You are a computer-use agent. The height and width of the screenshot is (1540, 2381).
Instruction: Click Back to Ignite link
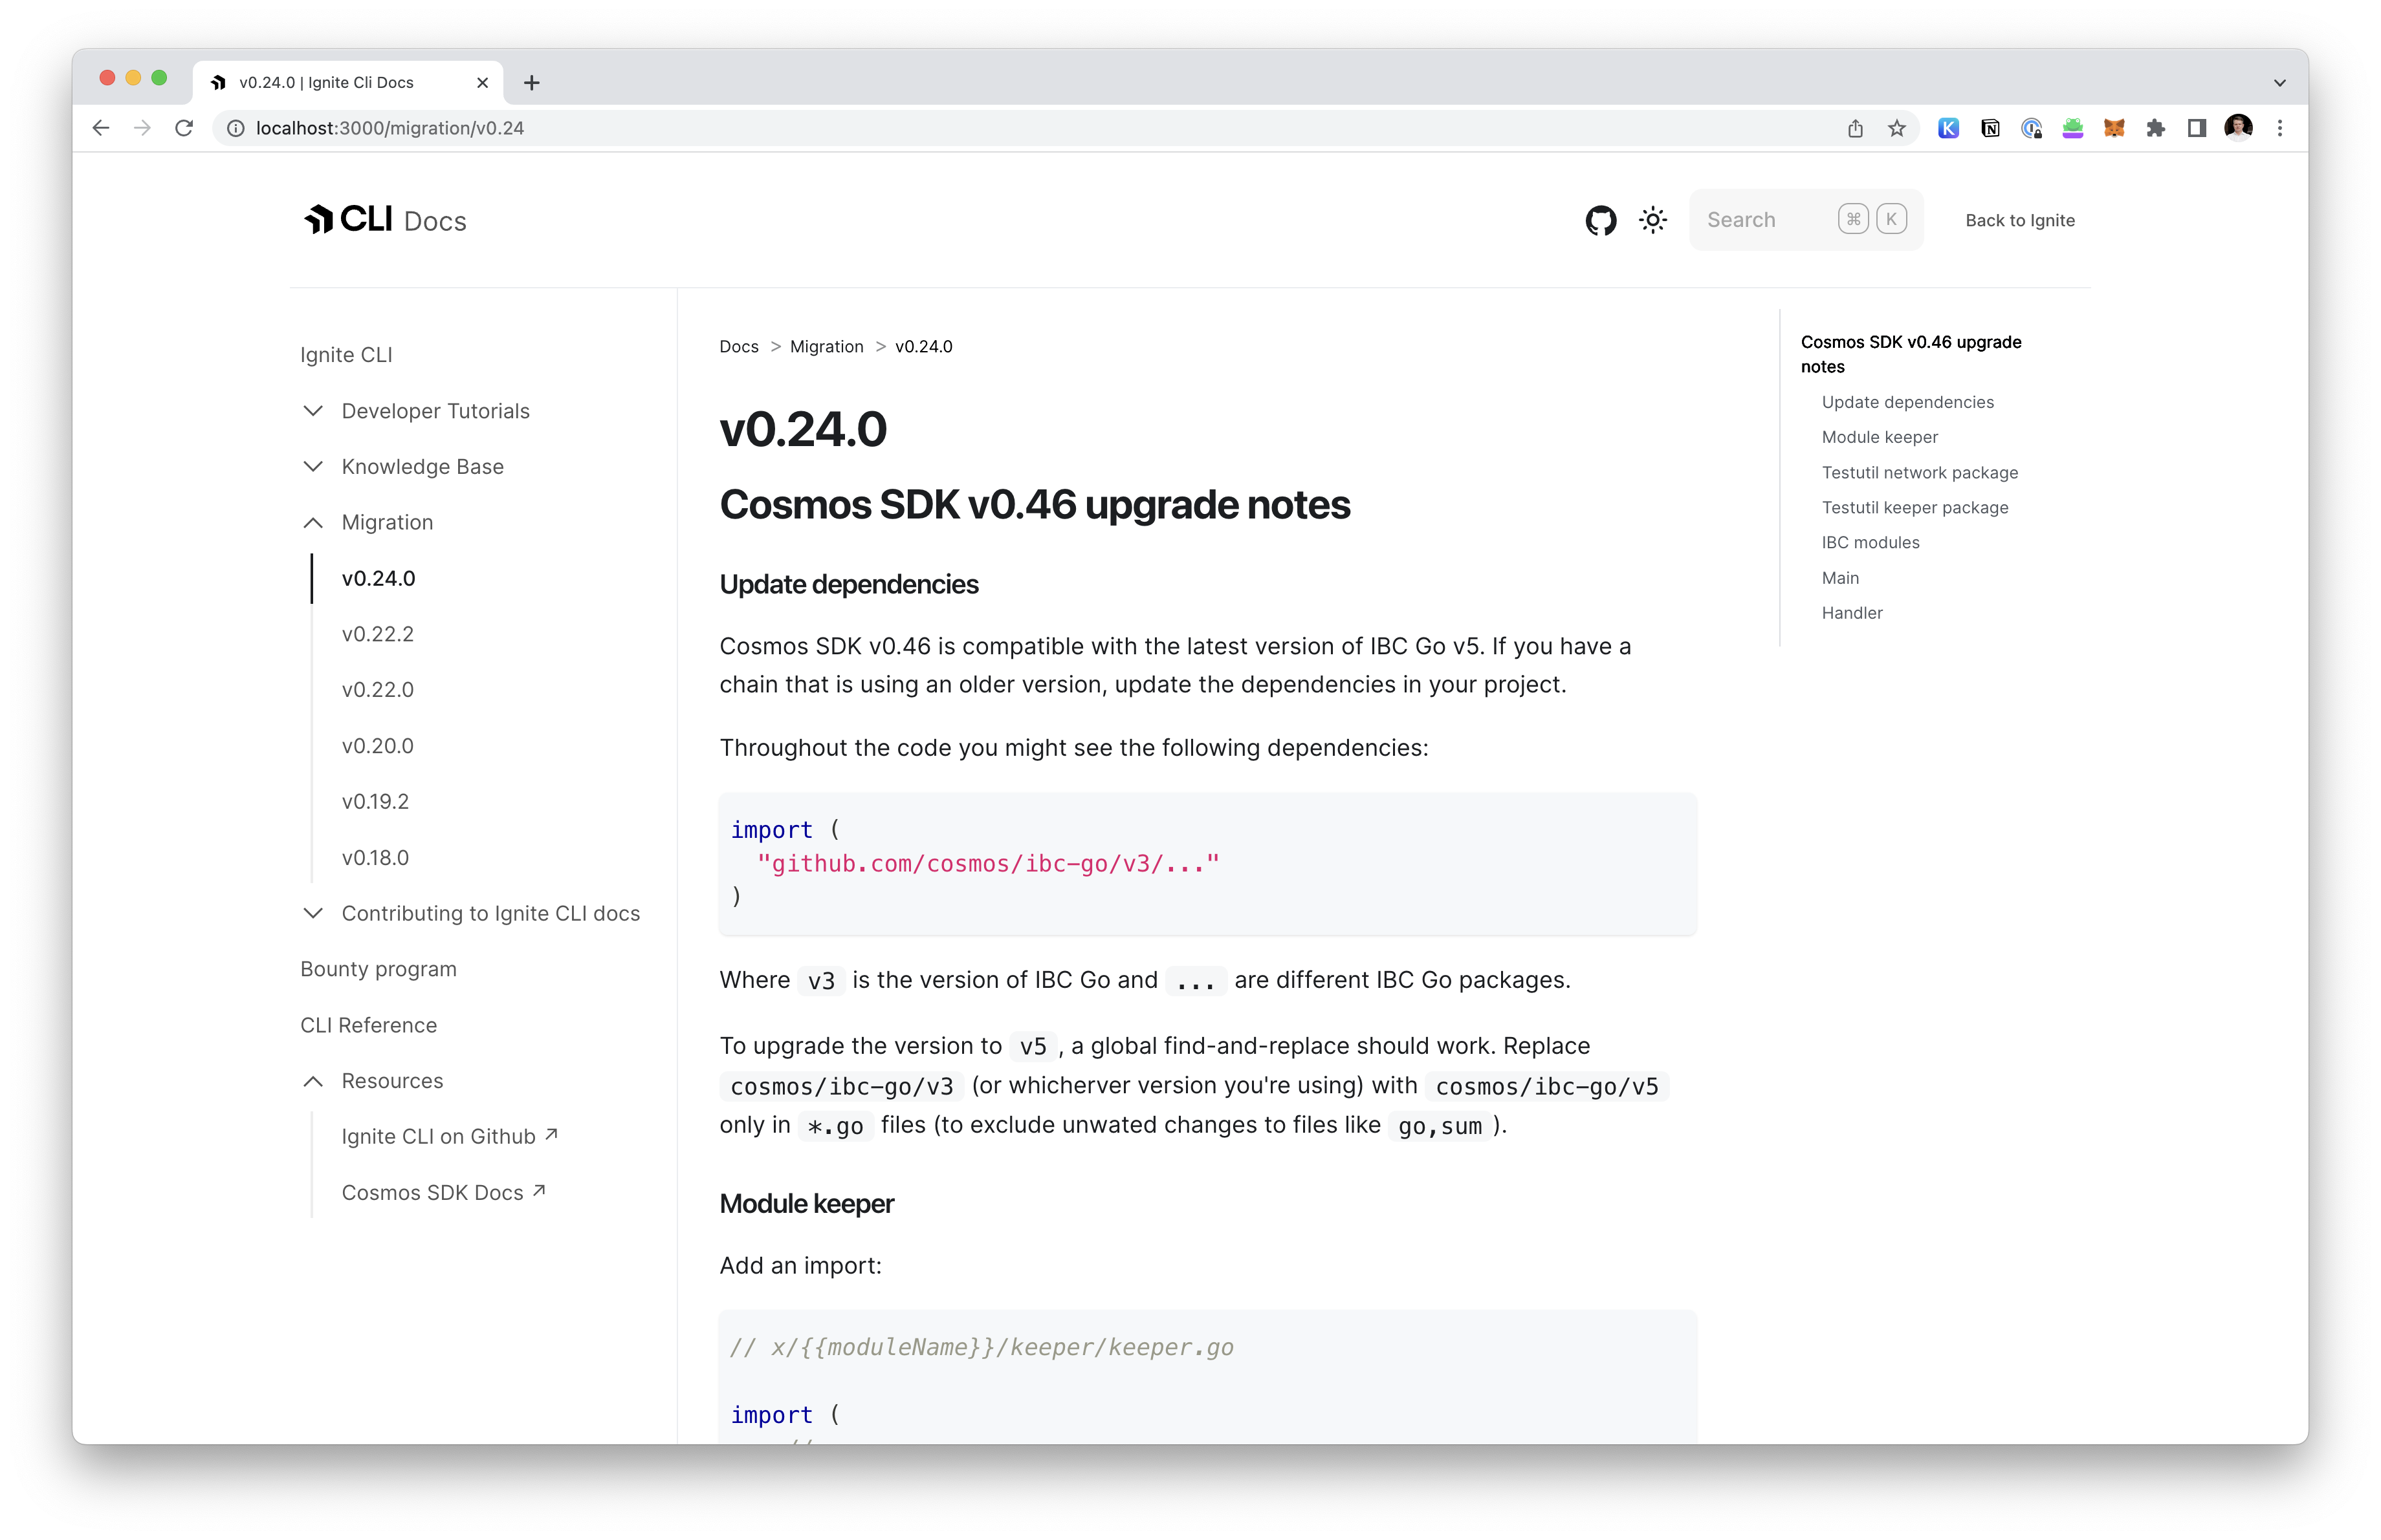coord(2019,220)
